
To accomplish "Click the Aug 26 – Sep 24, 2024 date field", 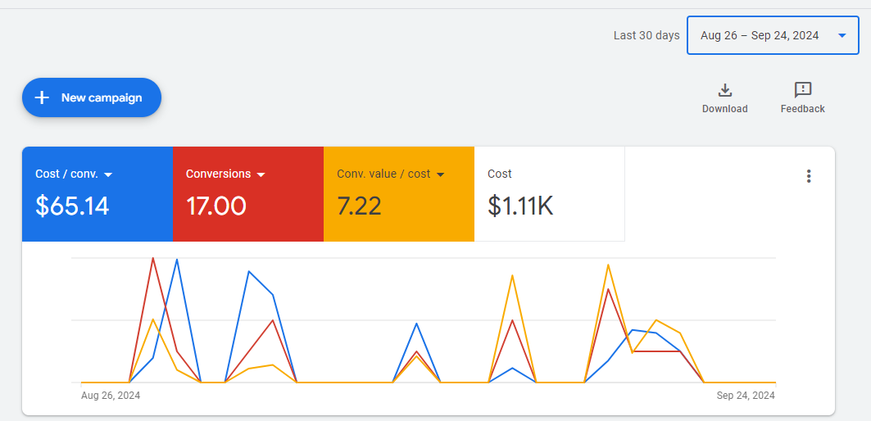I will (760, 35).
